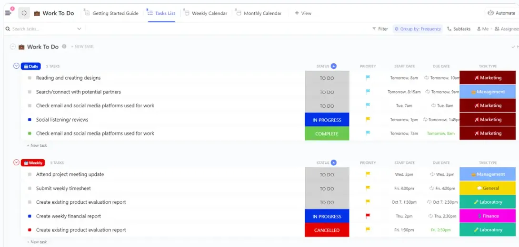The image size is (519, 247).
Task: Click the info icon beside Work To Do
Action: click(x=64, y=47)
